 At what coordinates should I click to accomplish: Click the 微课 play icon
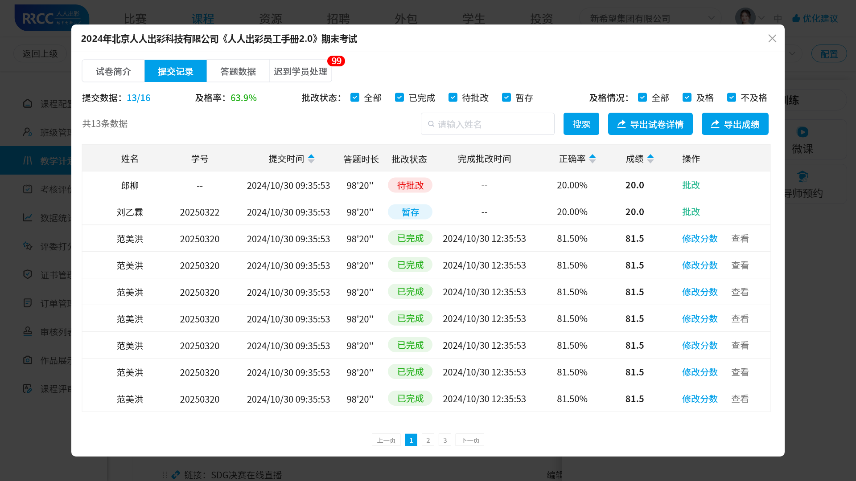[x=802, y=132]
